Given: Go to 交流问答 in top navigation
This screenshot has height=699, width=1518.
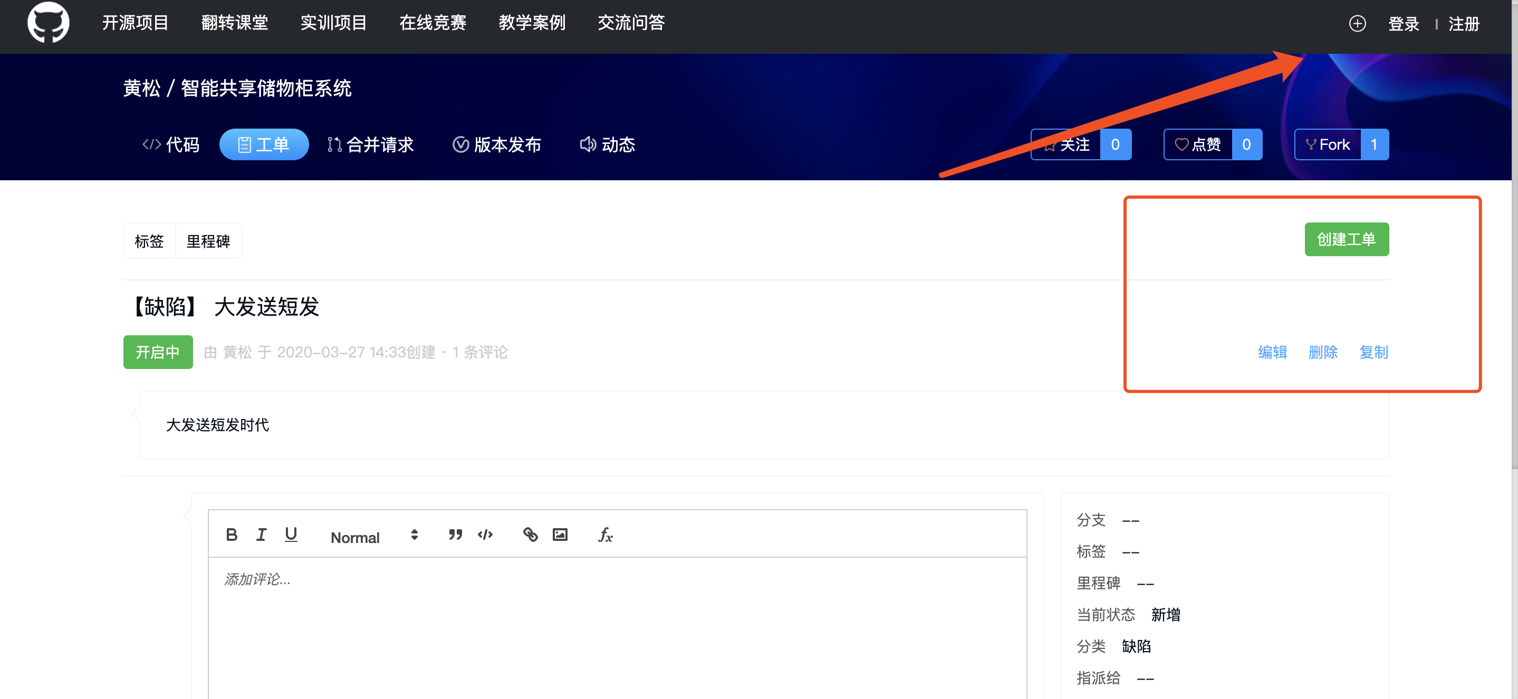Looking at the screenshot, I should [x=631, y=23].
